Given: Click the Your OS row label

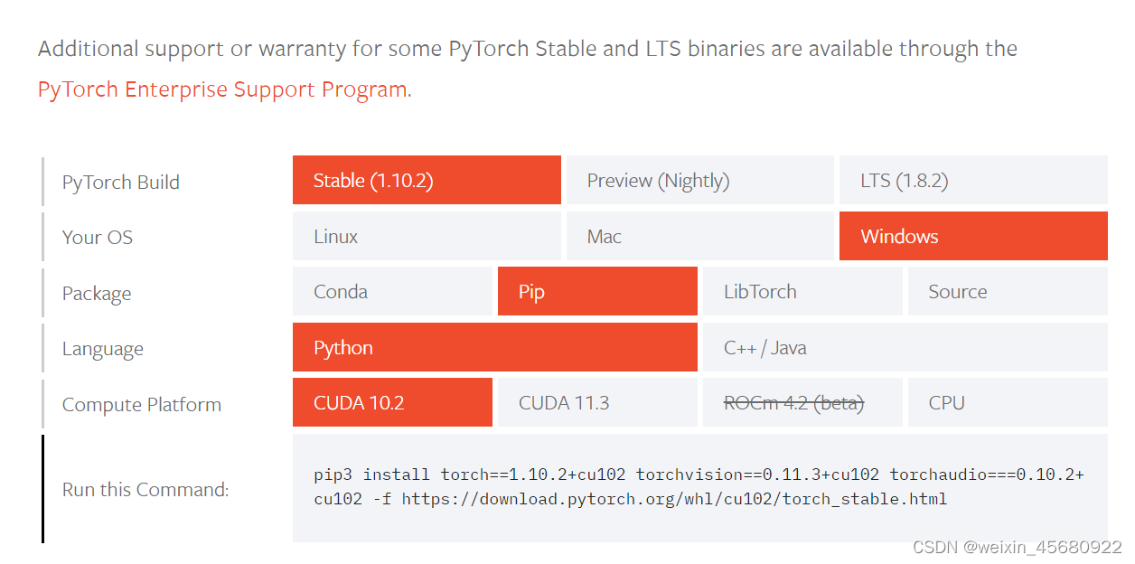Looking at the screenshot, I should click(98, 237).
